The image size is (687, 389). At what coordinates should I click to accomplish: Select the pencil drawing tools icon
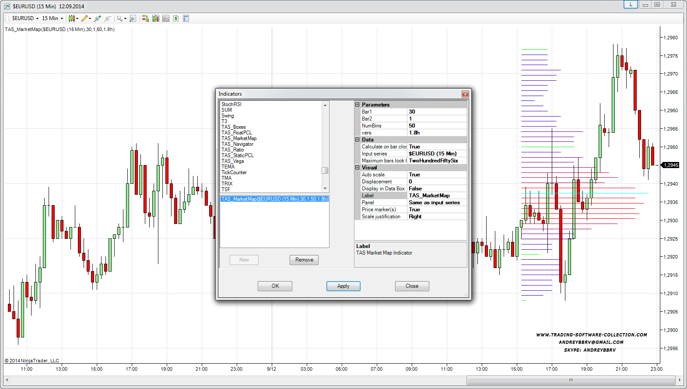84,18
